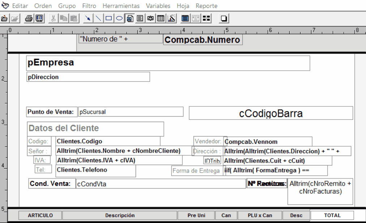
Task: Select the text lines tool icon
Action: (x=140, y=18)
